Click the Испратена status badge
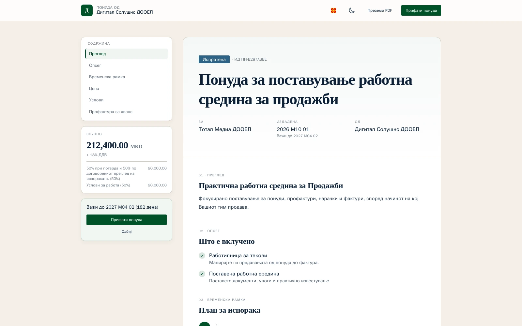The image size is (522, 326). tap(214, 59)
